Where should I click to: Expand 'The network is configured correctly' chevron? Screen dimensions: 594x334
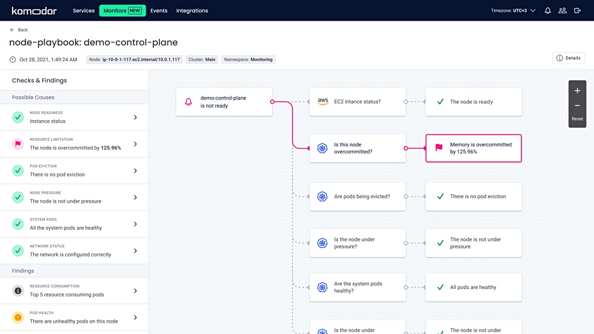tap(135, 251)
